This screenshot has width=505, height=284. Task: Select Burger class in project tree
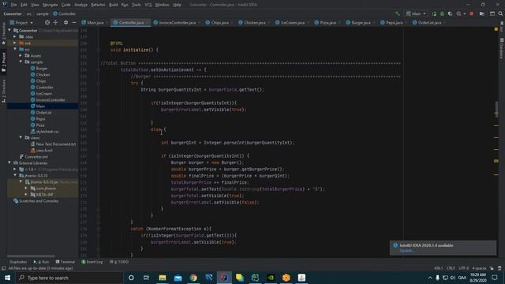39,69
